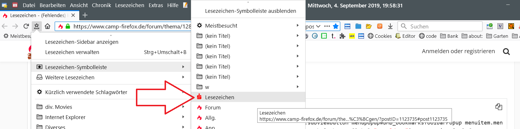
Task: Open the page actions three-dots icon
Action: pos(327,26)
